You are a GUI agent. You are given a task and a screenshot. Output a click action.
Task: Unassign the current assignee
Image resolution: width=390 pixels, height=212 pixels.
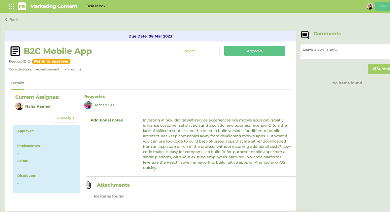pos(65,118)
